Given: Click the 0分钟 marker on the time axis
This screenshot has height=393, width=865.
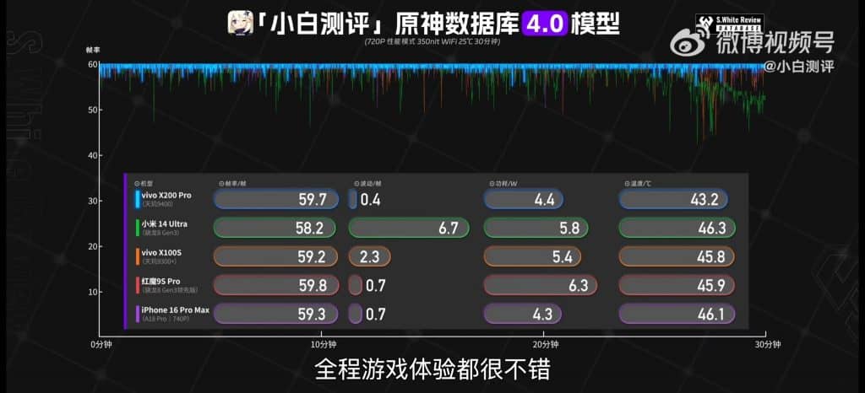Looking at the screenshot, I should tap(100, 345).
